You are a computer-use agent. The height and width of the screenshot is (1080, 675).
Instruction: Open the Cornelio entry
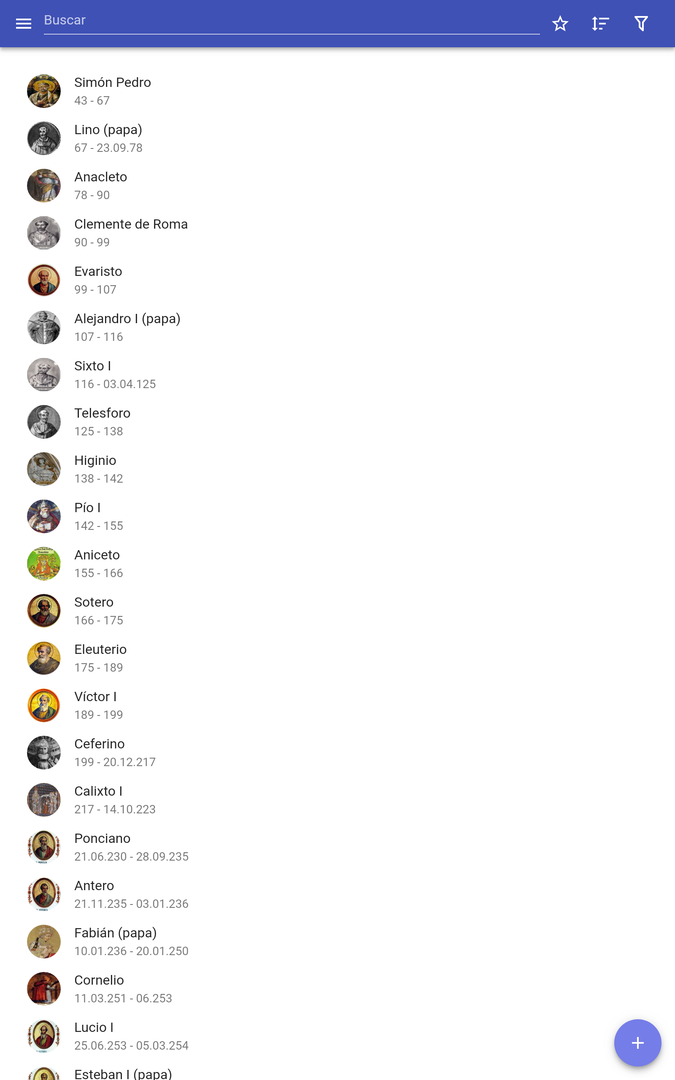tap(337, 989)
